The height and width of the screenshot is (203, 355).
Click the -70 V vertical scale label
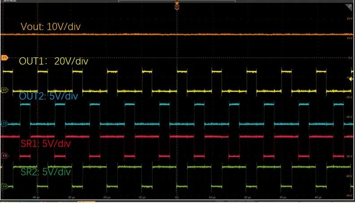(x=348, y=196)
